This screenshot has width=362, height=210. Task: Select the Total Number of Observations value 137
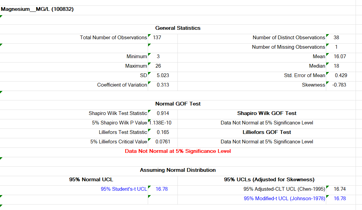coord(157,38)
